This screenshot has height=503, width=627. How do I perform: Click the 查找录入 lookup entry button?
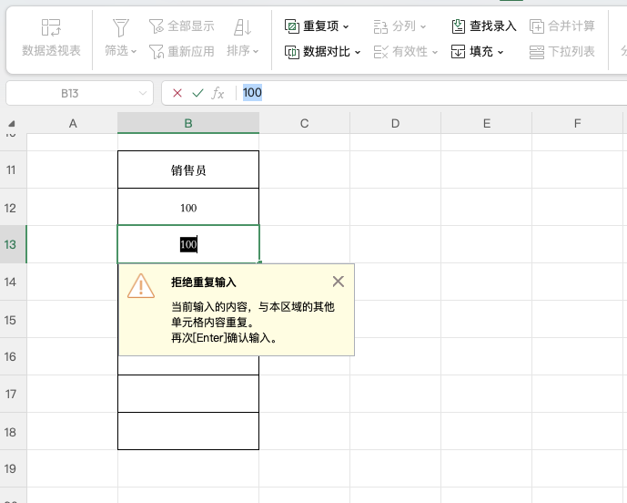(484, 26)
